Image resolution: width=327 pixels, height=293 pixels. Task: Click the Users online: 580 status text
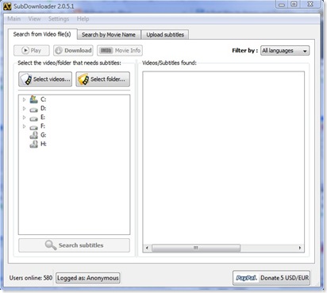31,278
